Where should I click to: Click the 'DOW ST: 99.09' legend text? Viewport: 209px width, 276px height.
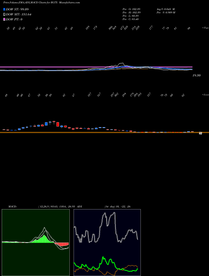[x=17, y=9]
